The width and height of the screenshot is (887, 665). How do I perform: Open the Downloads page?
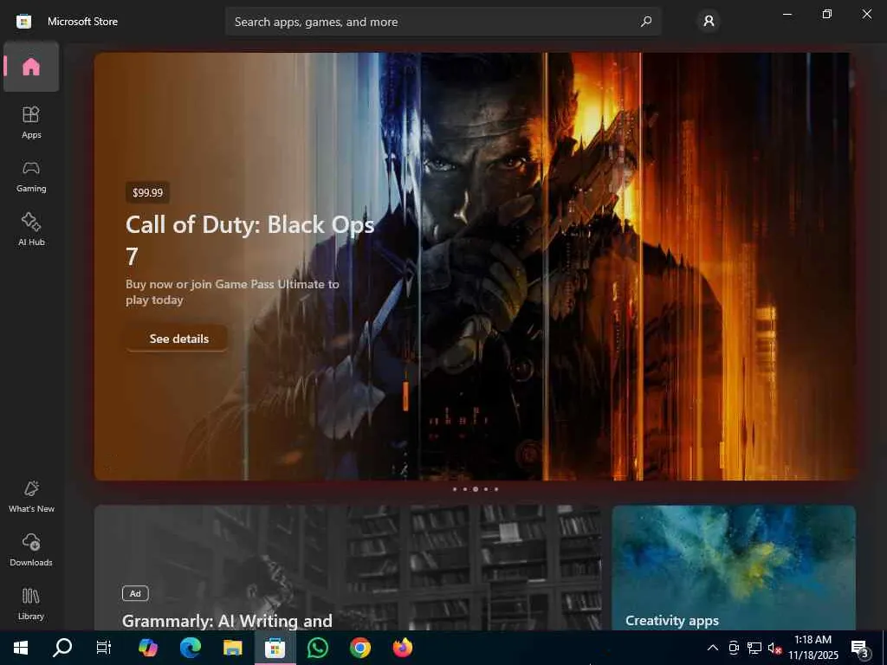coord(31,550)
